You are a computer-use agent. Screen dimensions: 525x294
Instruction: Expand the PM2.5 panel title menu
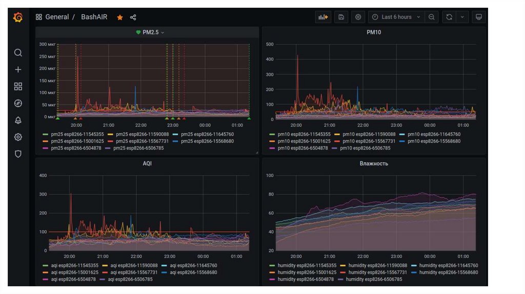[x=150, y=32]
